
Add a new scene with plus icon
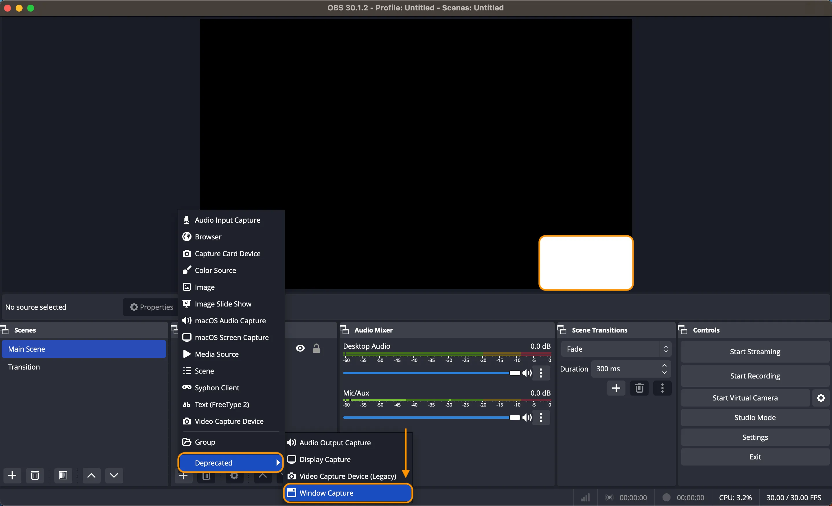pyautogui.click(x=12, y=475)
